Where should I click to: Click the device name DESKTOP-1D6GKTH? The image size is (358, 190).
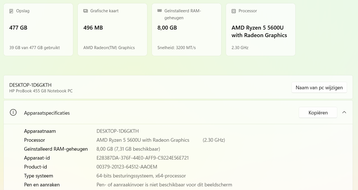click(30, 85)
